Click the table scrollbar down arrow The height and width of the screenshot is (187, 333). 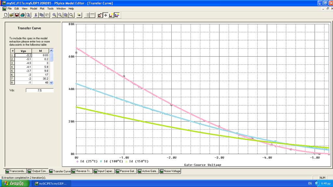coord(51,83)
